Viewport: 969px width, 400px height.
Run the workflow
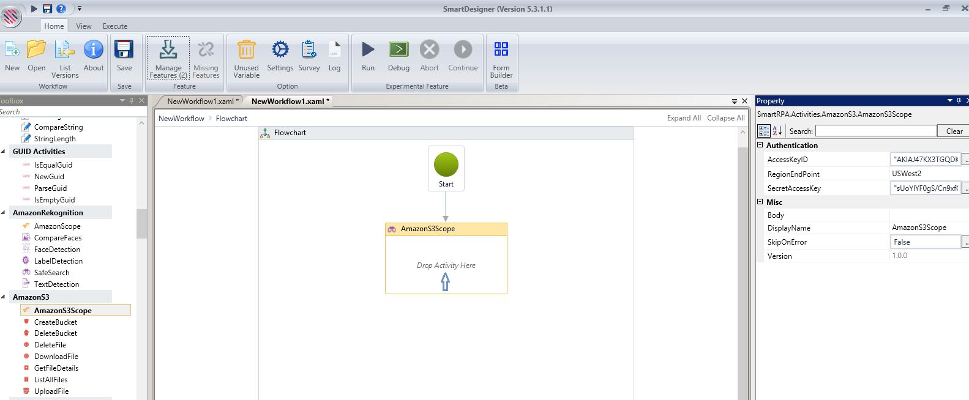tap(368, 50)
